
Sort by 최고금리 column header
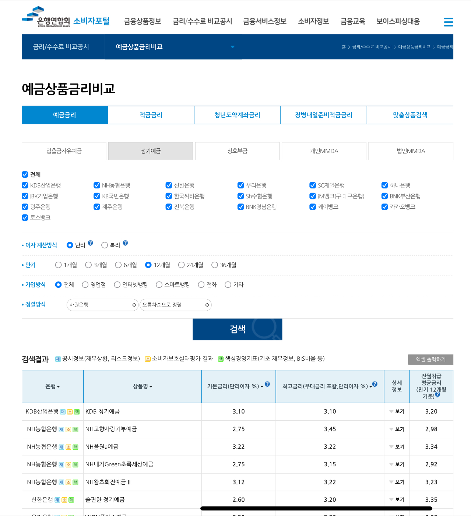click(x=327, y=386)
